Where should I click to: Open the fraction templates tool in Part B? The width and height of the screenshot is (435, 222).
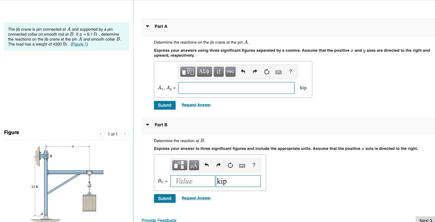(180, 165)
